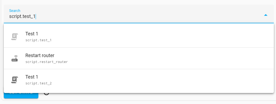Click the script.restart_router entity ID text
This screenshot has width=276, height=104.
(46, 62)
